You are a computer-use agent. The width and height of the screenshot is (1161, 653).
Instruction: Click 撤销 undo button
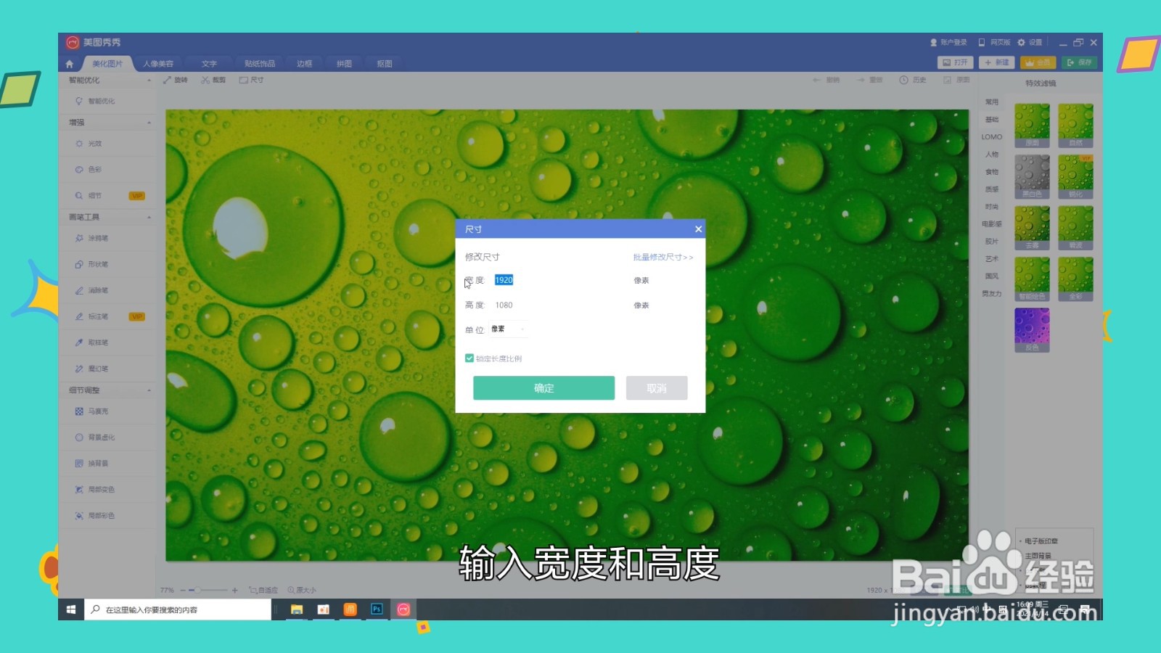tap(826, 80)
